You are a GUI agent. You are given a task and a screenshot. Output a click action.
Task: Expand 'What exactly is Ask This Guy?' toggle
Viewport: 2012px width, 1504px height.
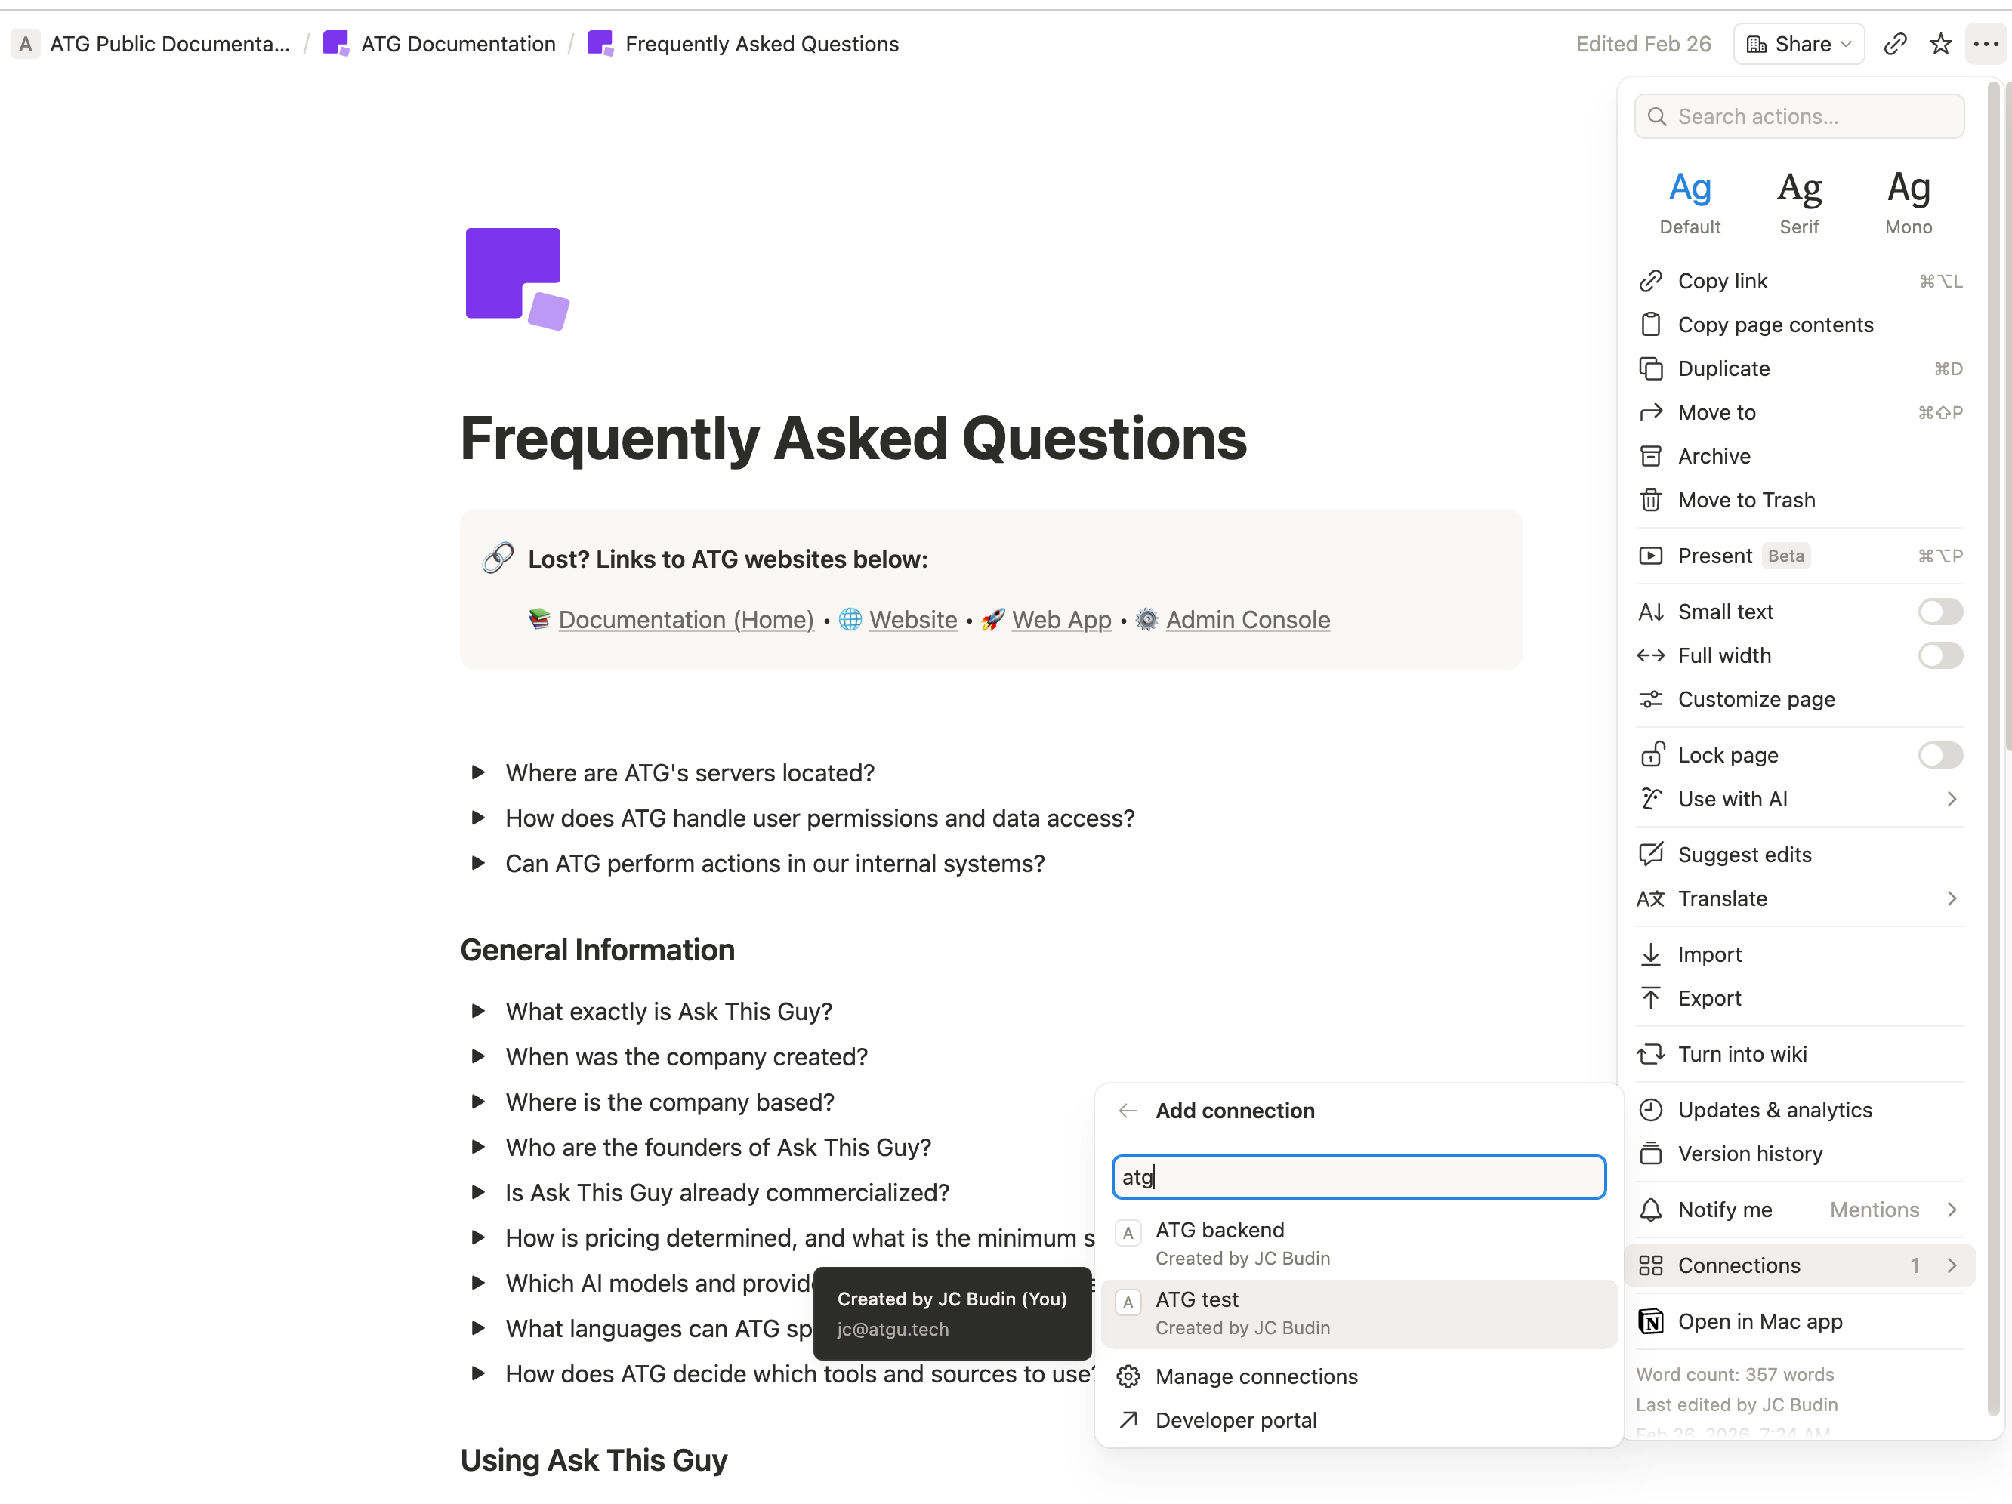477,1011
